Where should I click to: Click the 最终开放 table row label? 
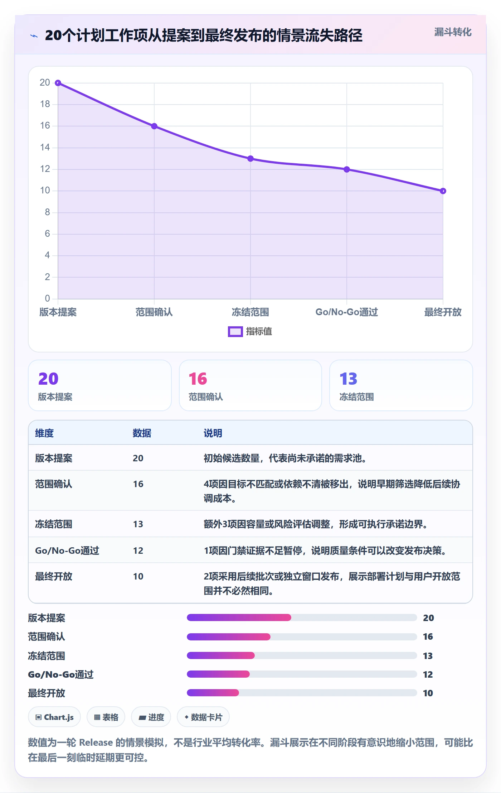click(54, 576)
